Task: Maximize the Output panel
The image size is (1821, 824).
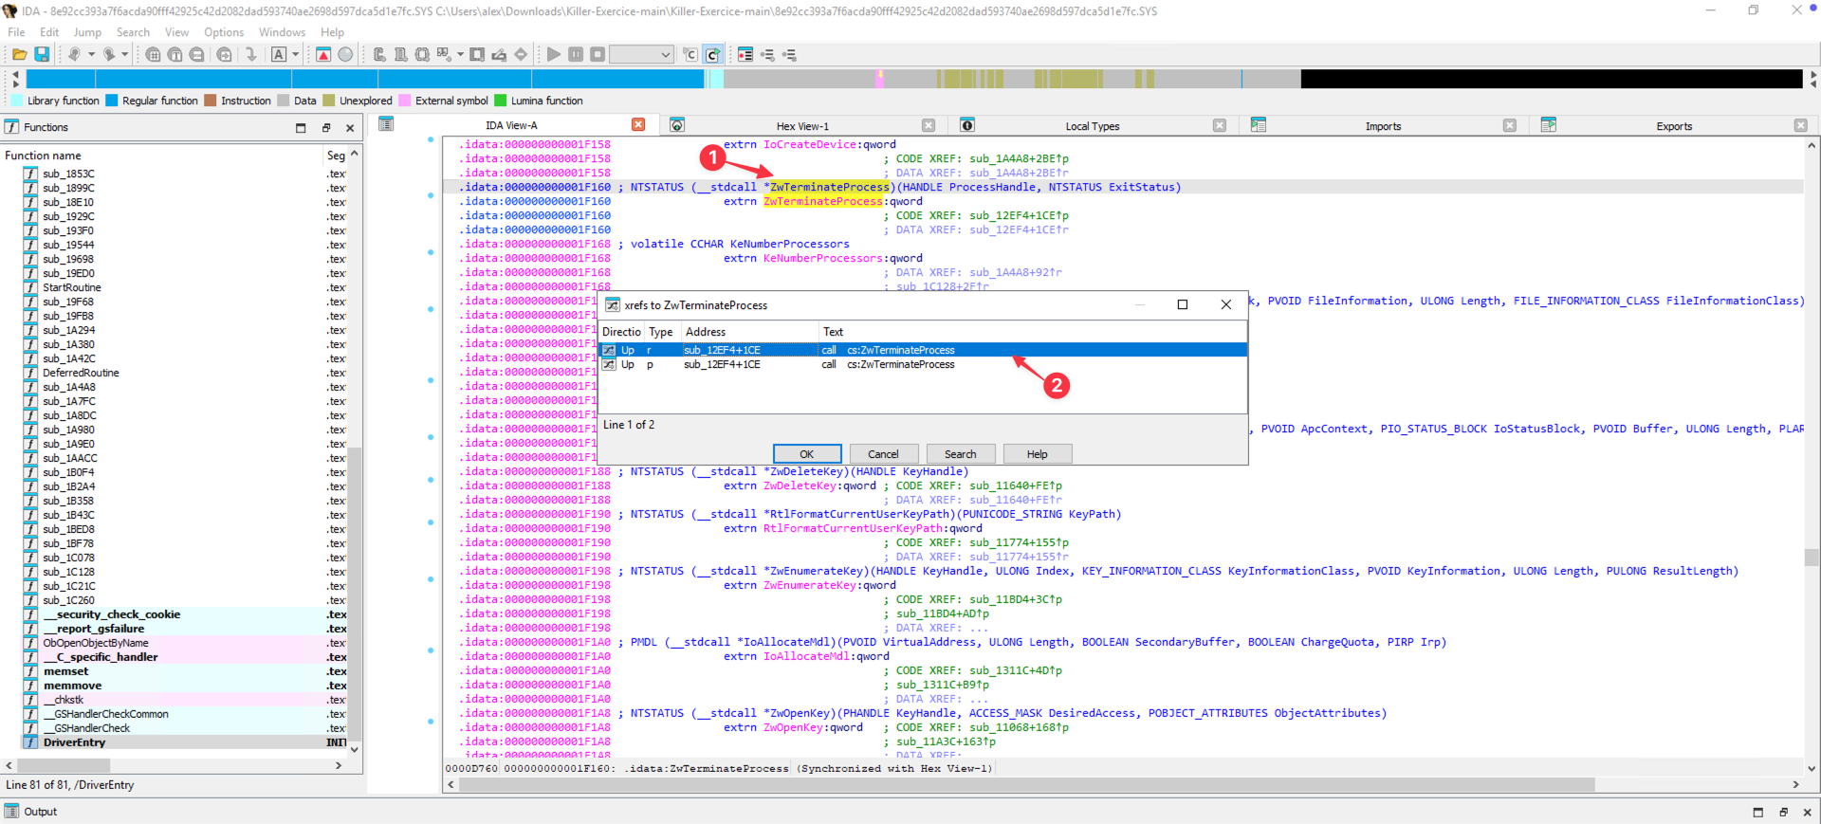Action: click(x=1758, y=812)
